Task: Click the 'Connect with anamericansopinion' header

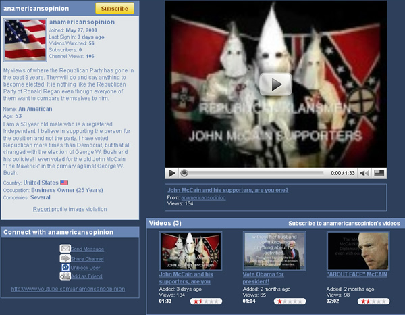Action: [x=58, y=232]
